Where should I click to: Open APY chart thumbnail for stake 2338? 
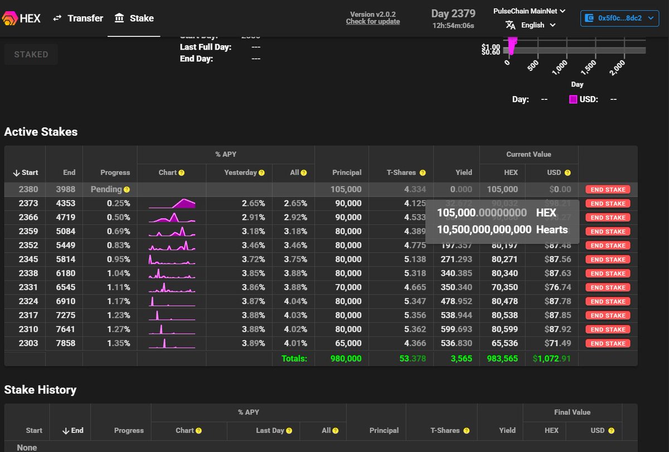click(172, 273)
